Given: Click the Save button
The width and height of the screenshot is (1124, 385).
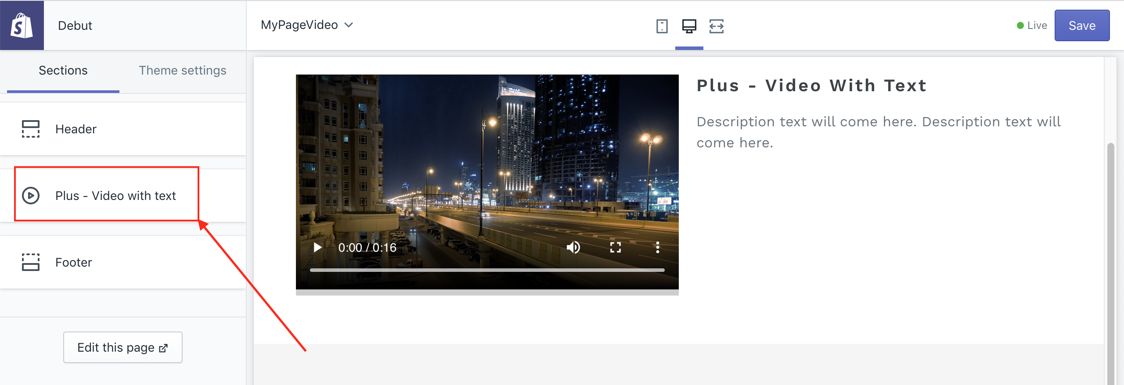Looking at the screenshot, I should tap(1082, 25).
